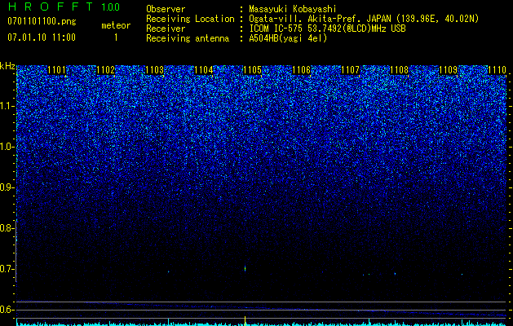Click the 1.0 kHz axis label

pos(7,147)
